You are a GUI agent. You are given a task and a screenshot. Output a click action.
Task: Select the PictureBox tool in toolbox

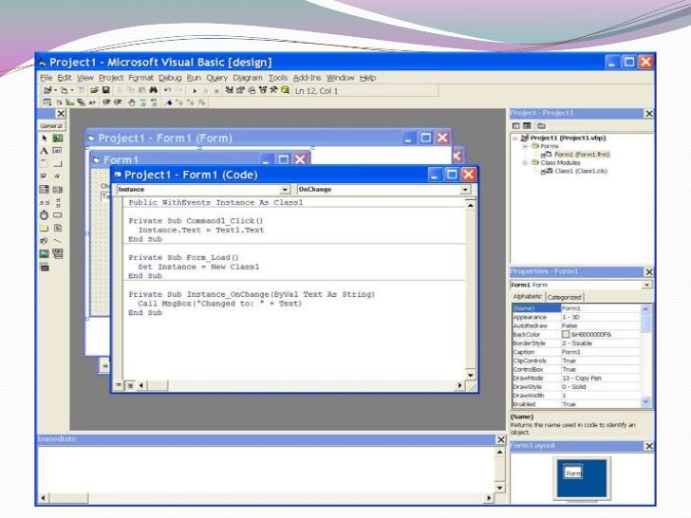58,139
